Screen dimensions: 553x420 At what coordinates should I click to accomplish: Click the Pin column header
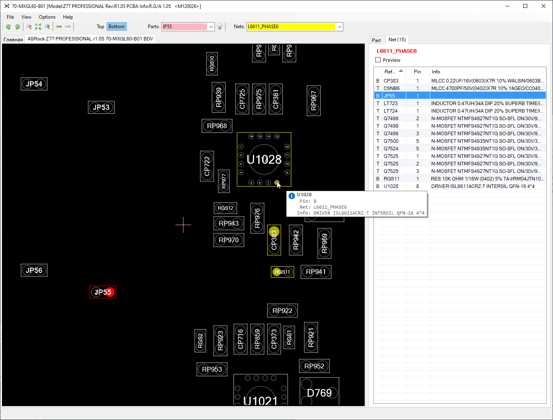417,72
